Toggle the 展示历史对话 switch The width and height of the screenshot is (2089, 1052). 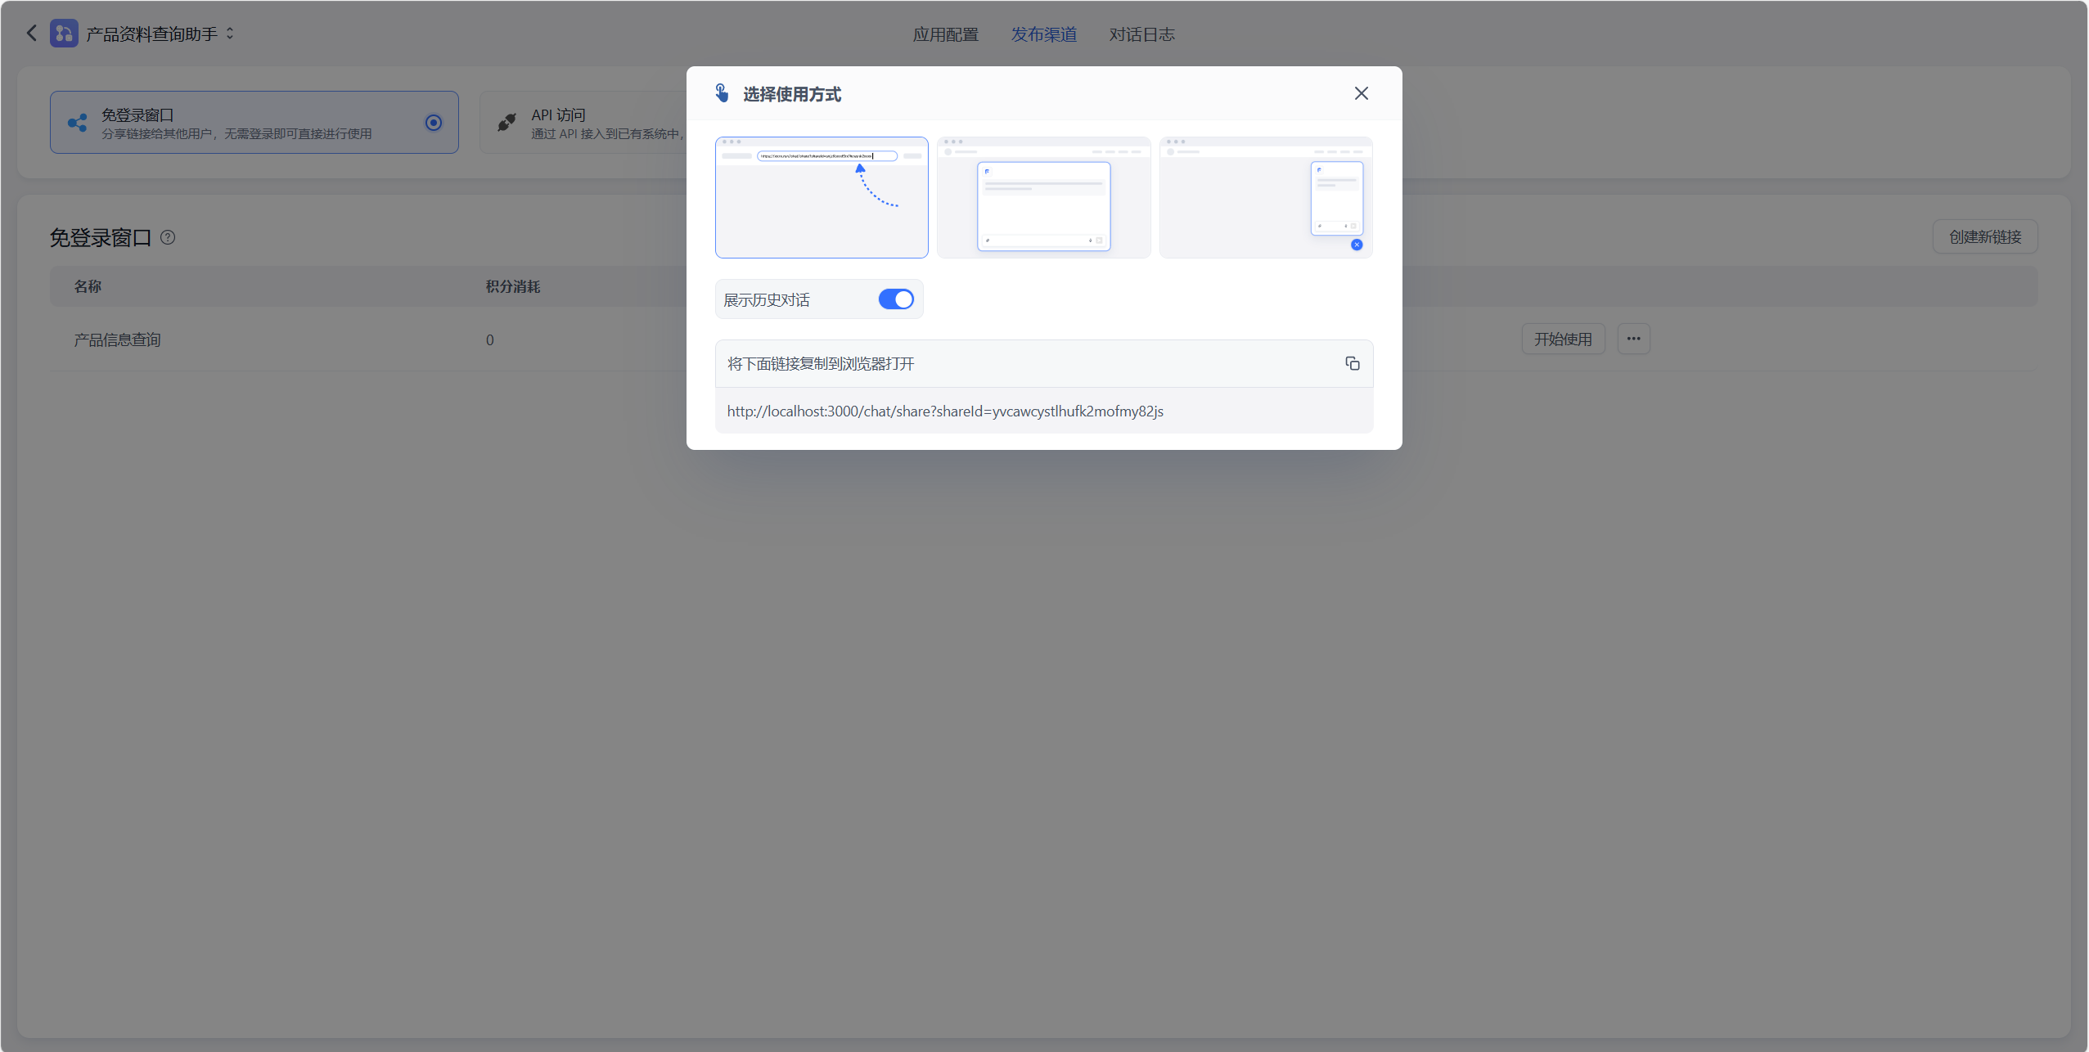click(896, 299)
